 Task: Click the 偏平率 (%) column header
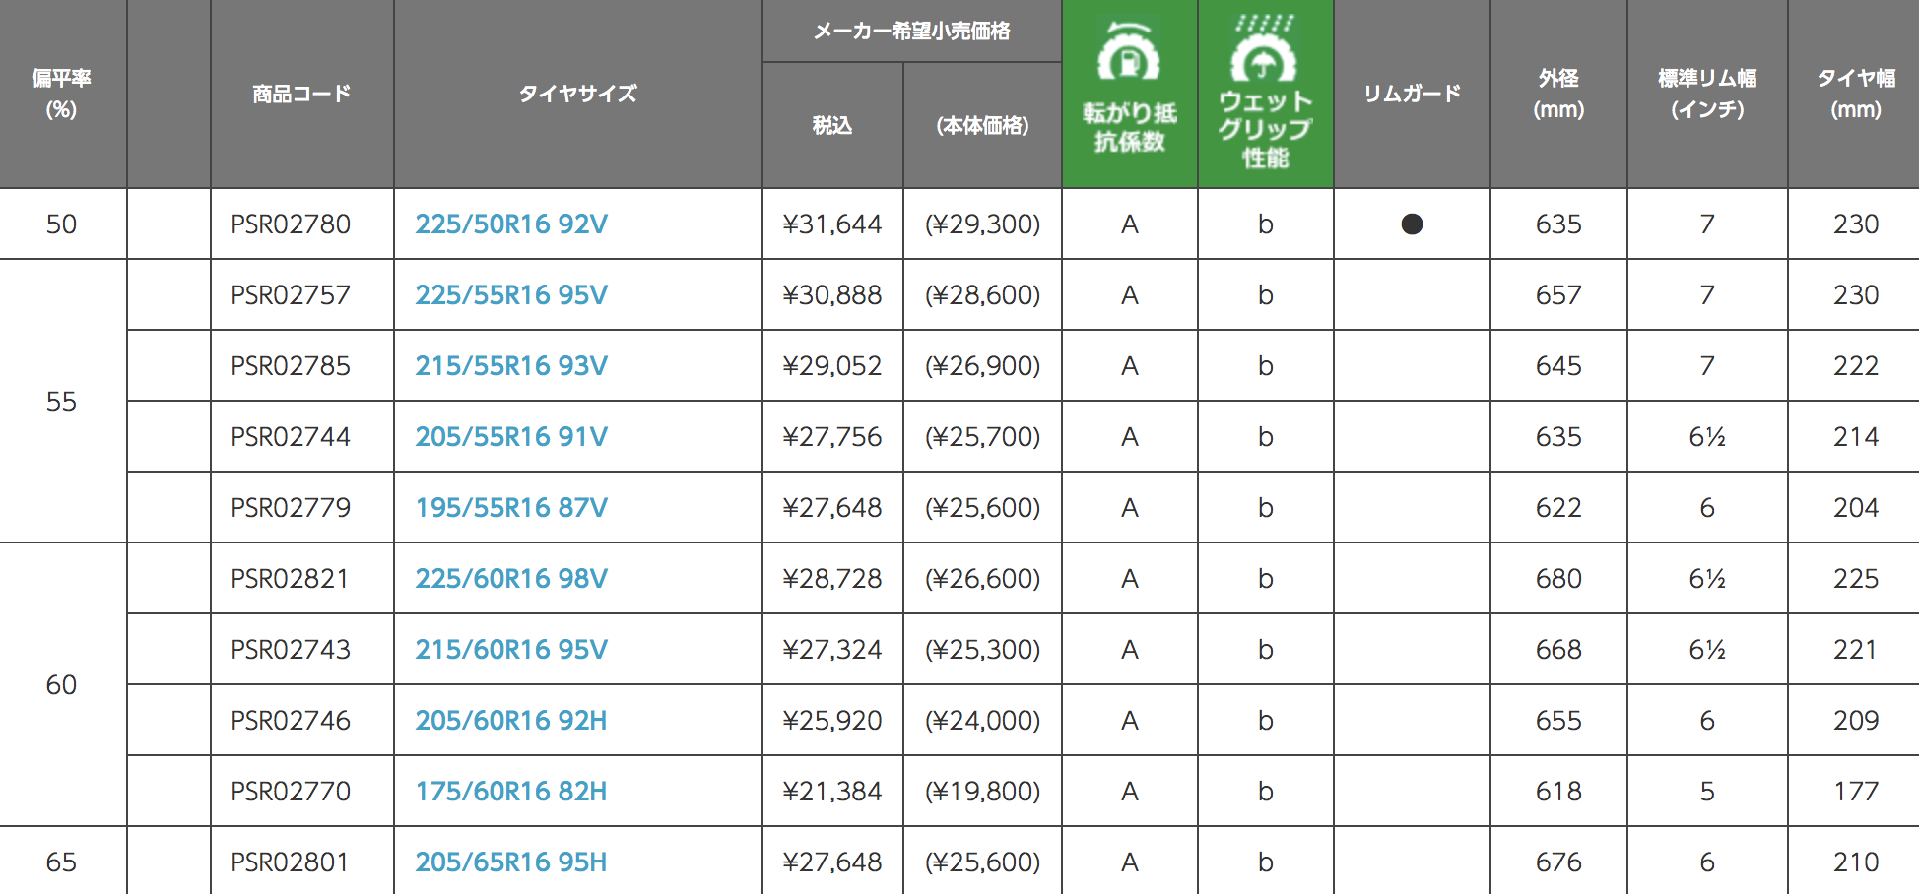tap(61, 94)
